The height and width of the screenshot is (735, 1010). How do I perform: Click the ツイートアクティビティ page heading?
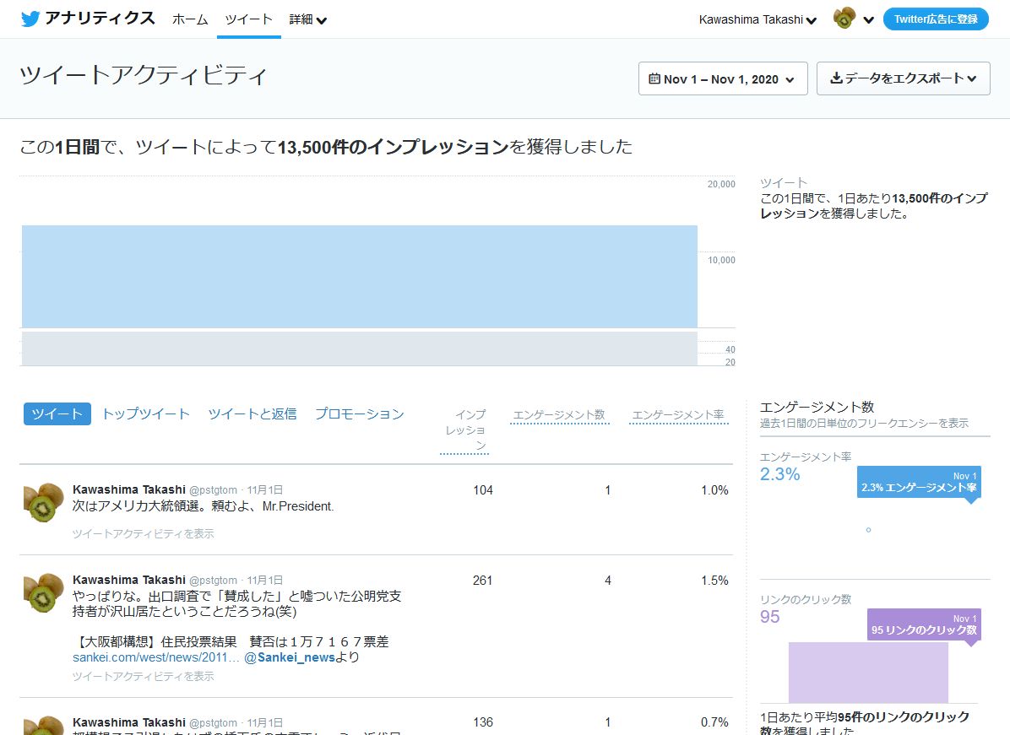pyautogui.click(x=143, y=75)
